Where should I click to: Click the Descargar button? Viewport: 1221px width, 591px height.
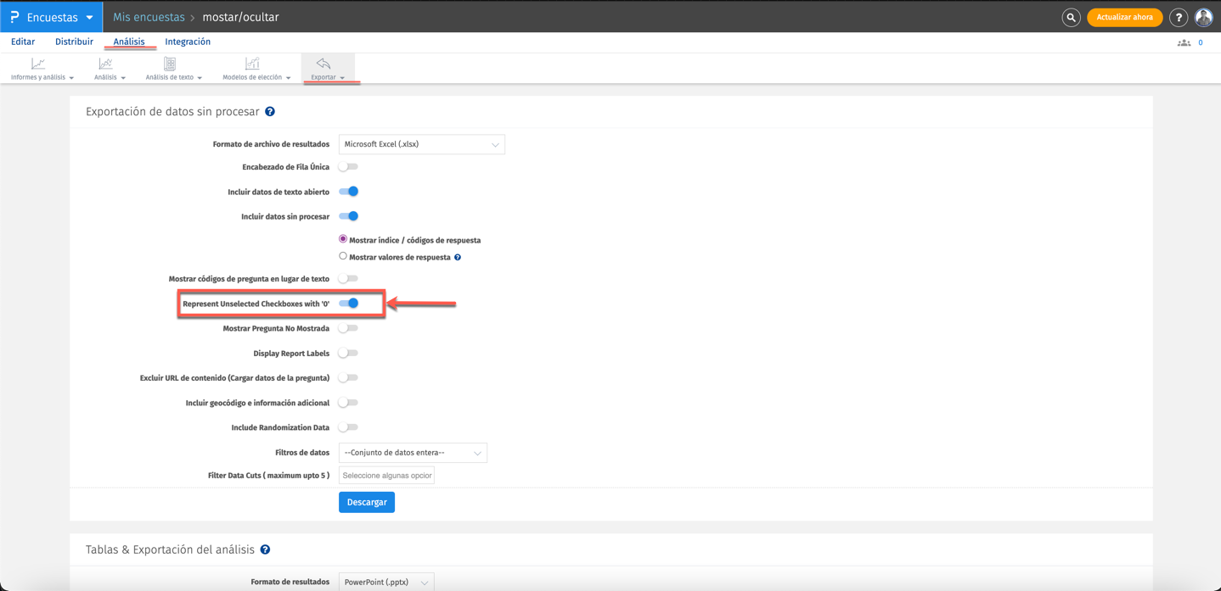pyautogui.click(x=366, y=502)
